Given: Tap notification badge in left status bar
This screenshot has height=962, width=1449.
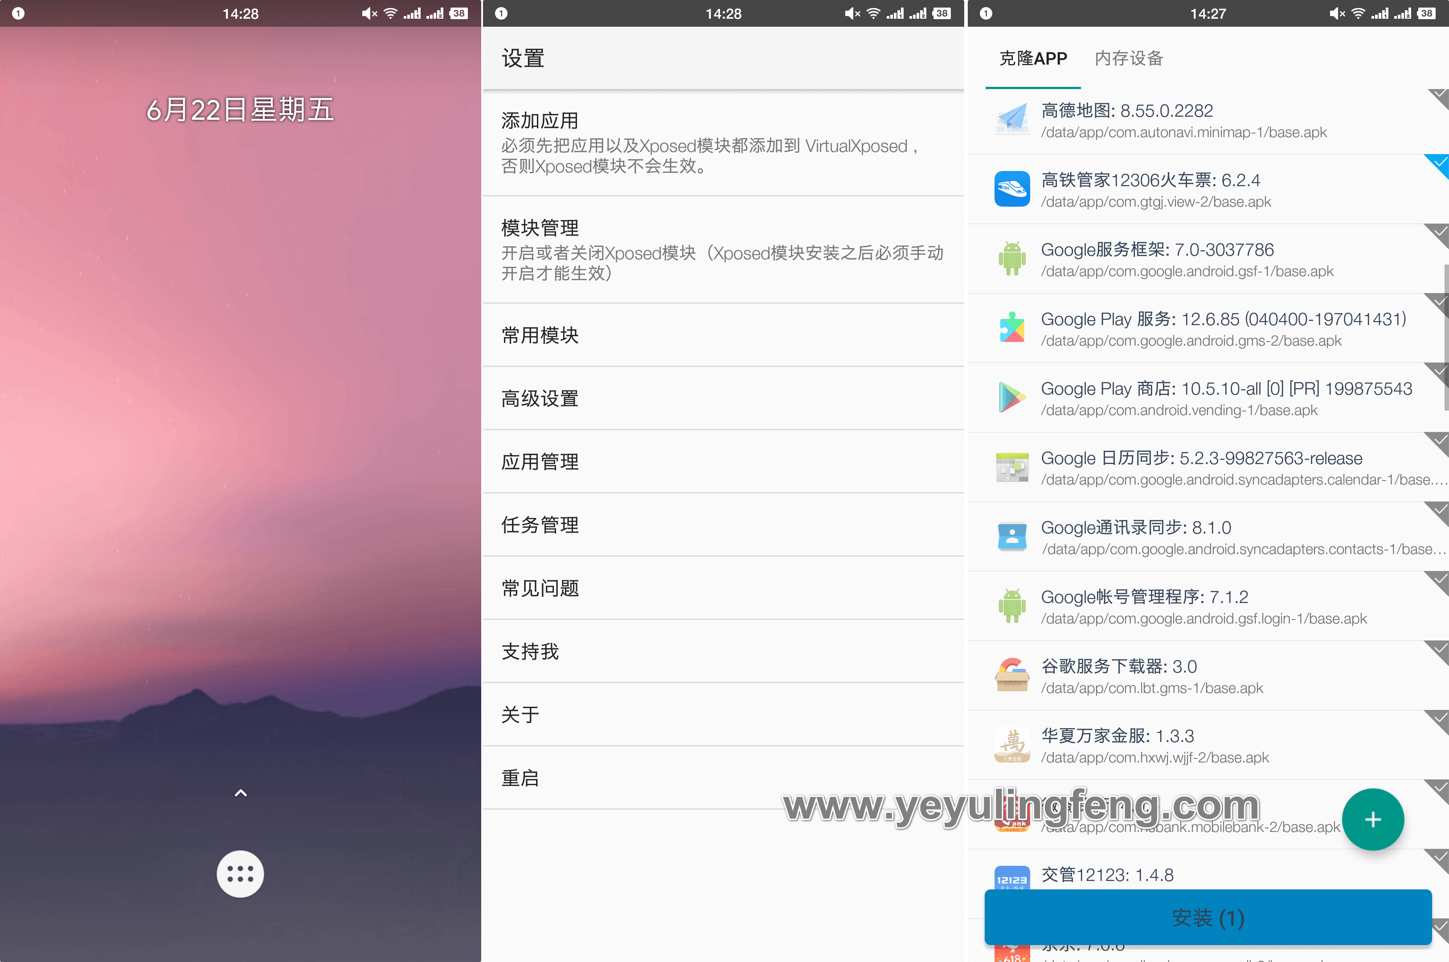Looking at the screenshot, I should pos(18,13).
